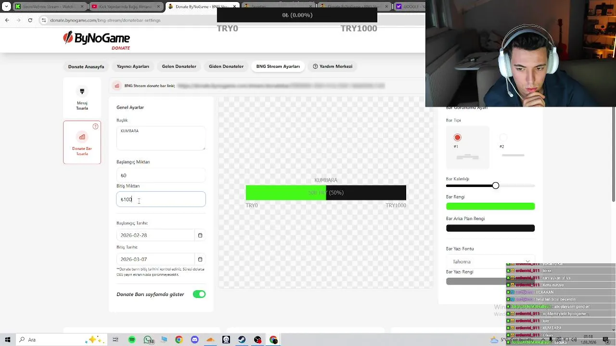Viewport: 616px width, 346px height.
Task: Open Chrome tab search chevron
Action: pos(7,7)
